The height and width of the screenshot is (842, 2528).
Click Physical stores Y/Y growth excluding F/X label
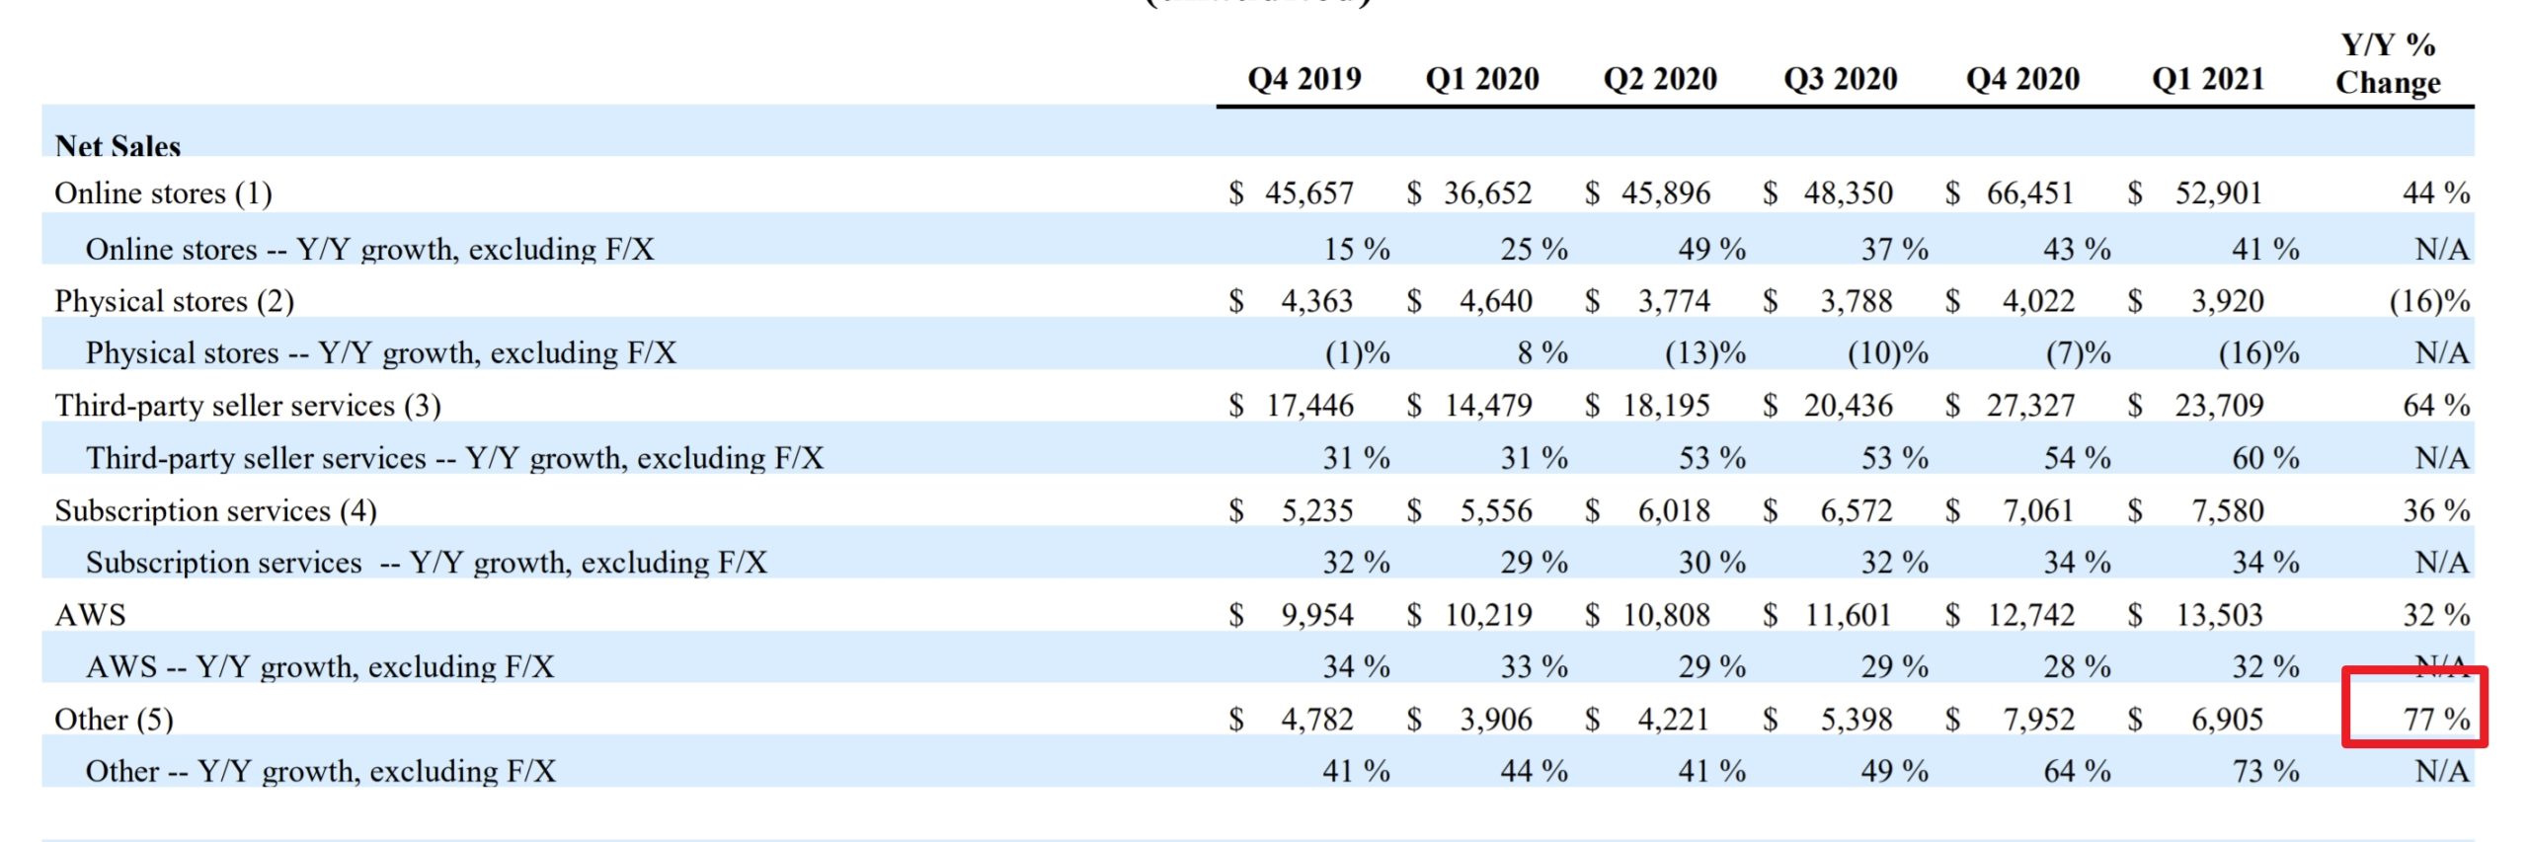point(381,353)
